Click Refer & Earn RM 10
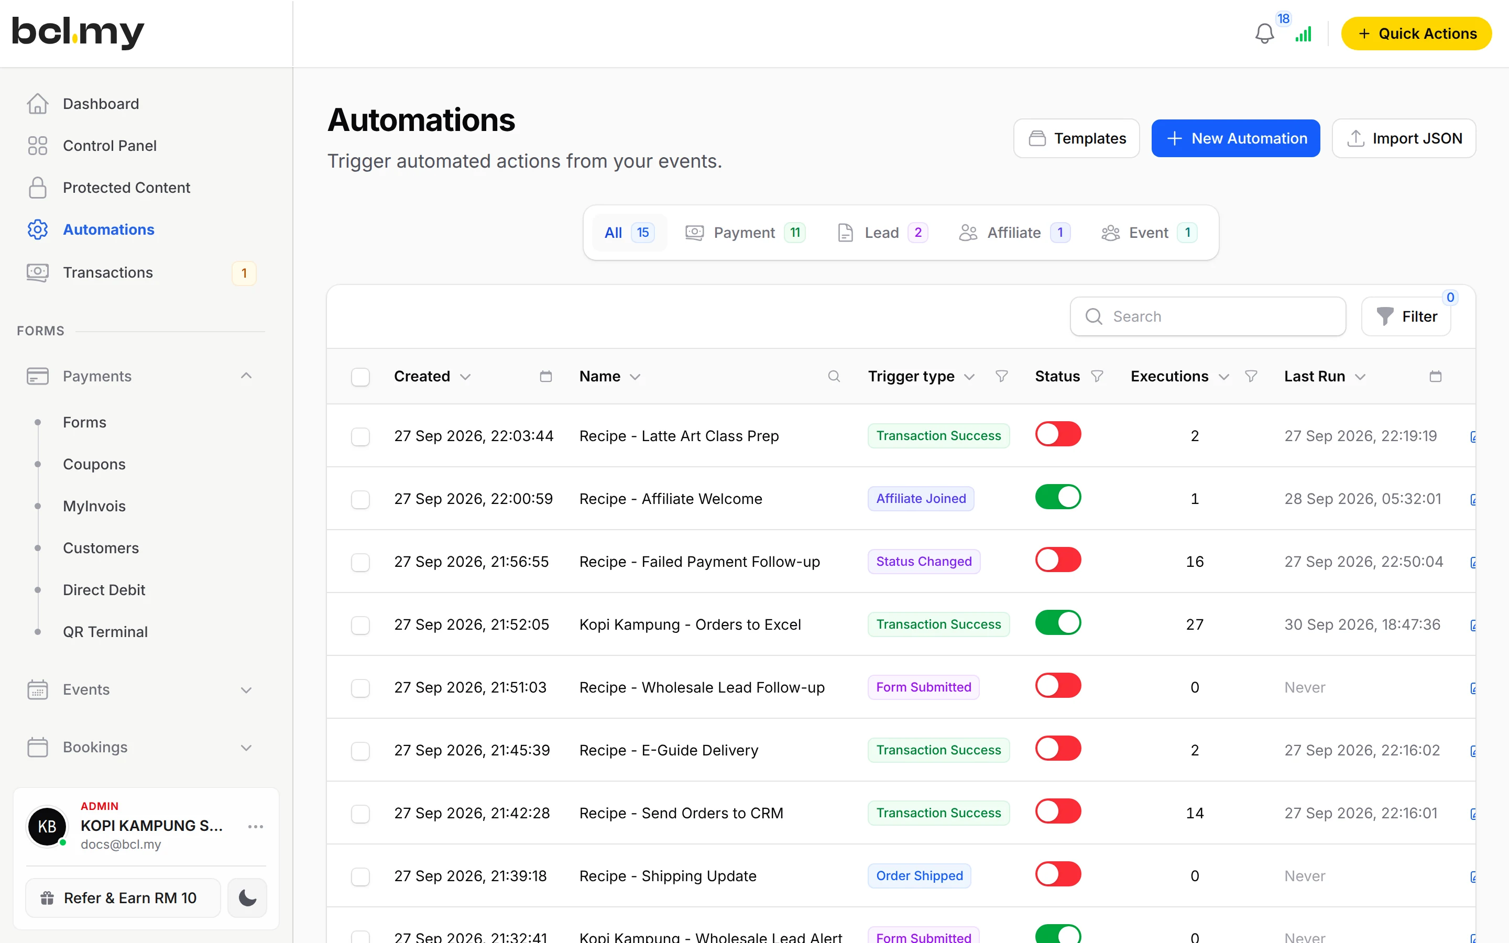Image resolution: width=1509 pixels, height=943 pixels. tap(123, 897)
